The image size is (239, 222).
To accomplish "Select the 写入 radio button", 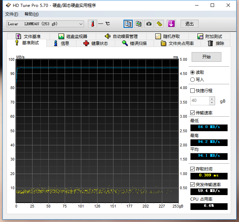I will [193, 79].
